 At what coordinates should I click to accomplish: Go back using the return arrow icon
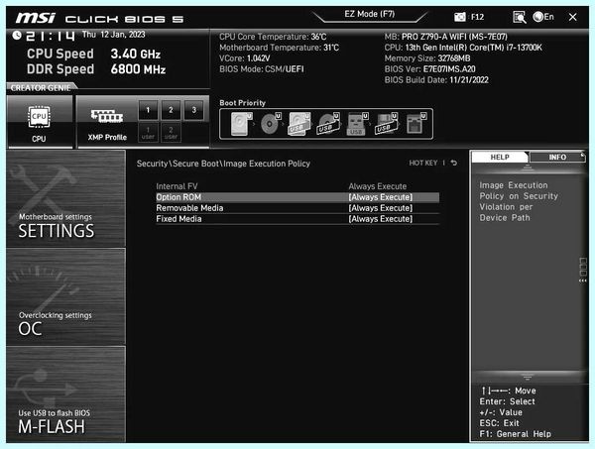point(454,163)
